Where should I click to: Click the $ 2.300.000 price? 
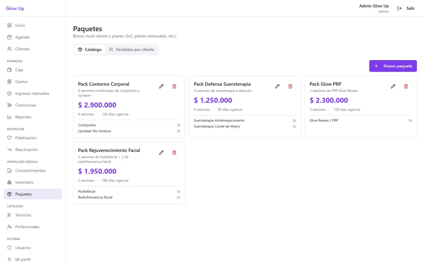[329, 100]
